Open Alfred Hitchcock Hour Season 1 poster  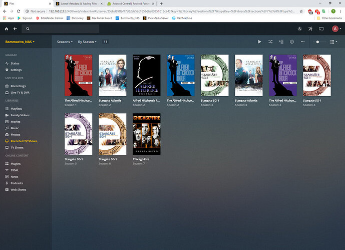78,75
